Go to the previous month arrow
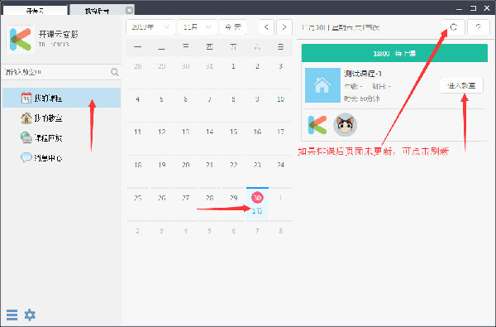Screen dimensions: 496x327 [266, 27]
